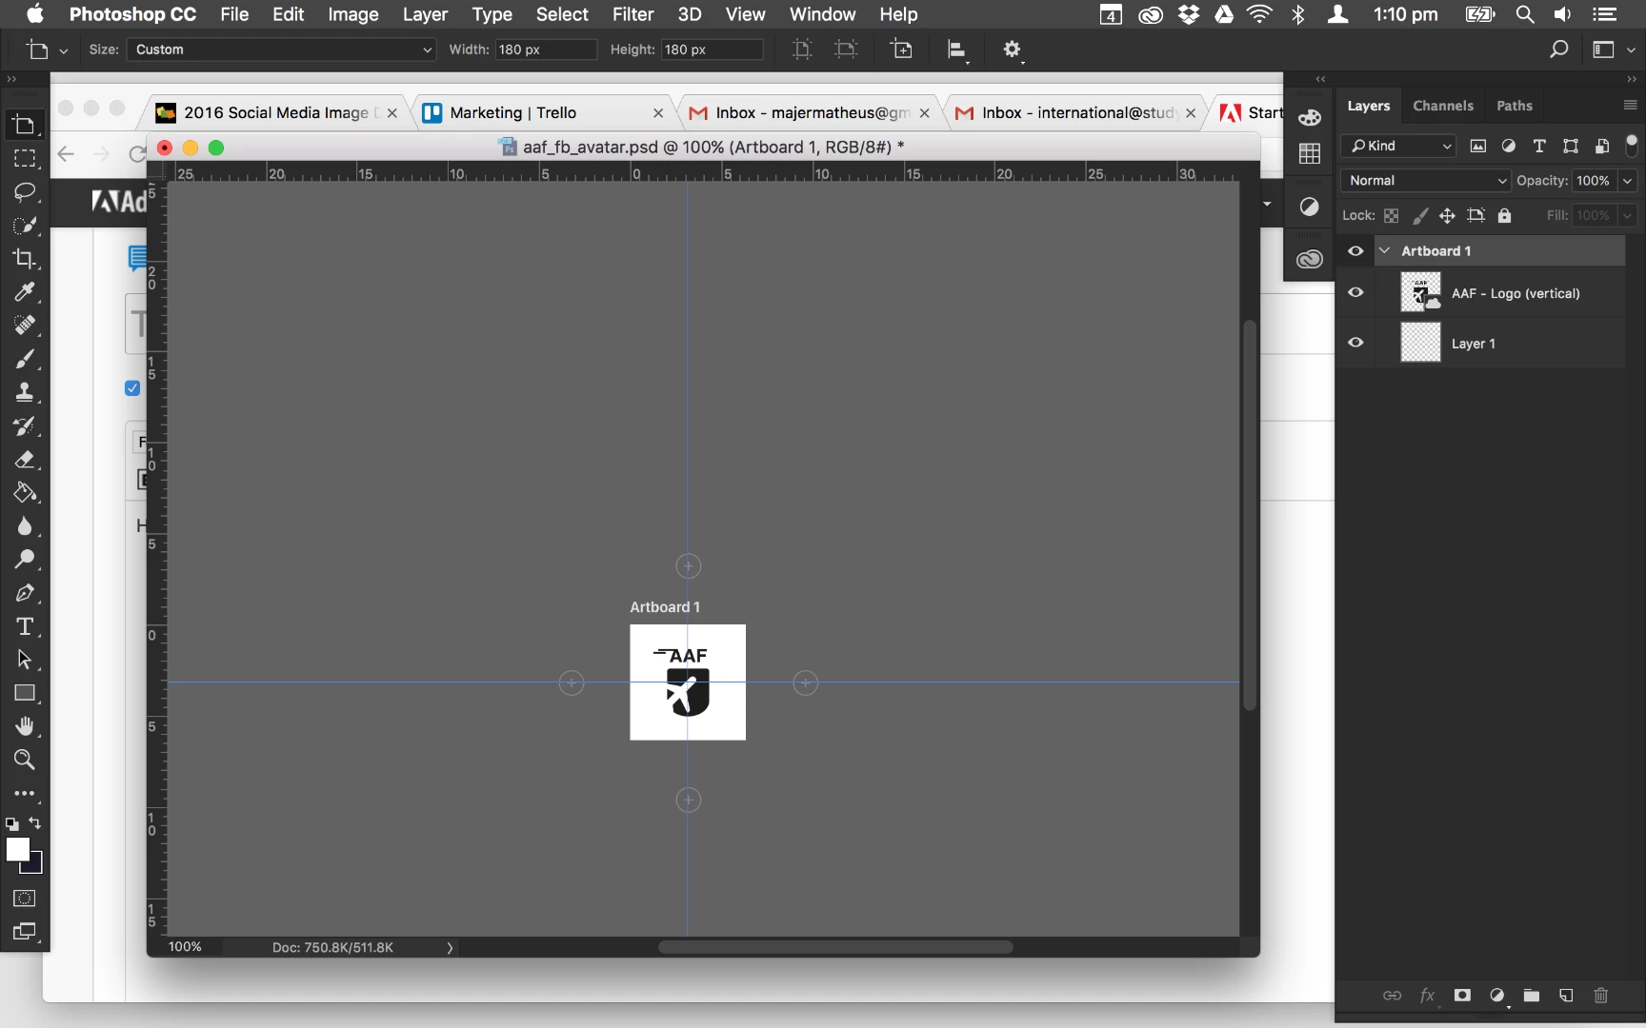This screenshot has width=1646, height=1028.
Task: Open the artboard settings gear
Action: (1012, 49)
